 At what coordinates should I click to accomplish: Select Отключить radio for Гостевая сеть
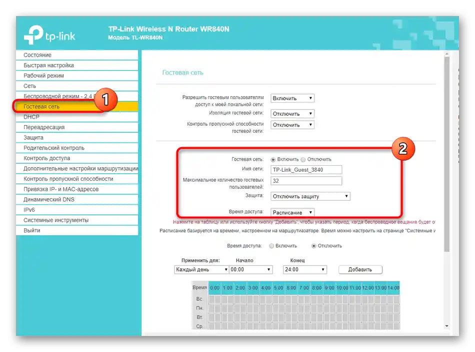click(x=303, y=160)
